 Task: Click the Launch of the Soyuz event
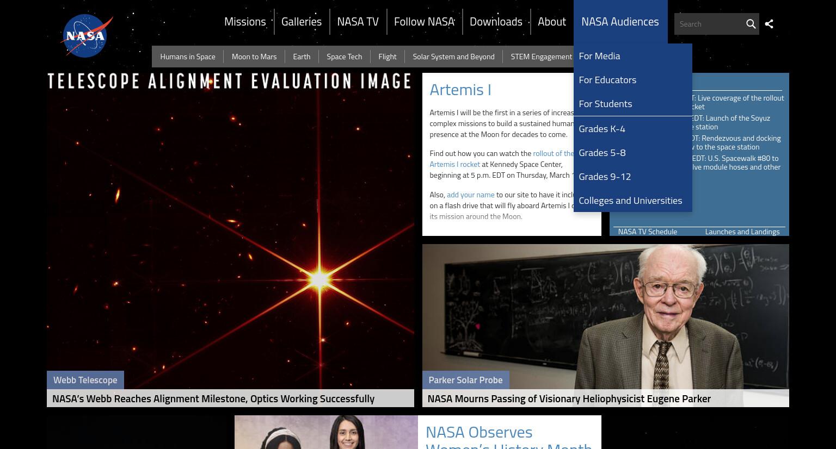pos(730,122)
